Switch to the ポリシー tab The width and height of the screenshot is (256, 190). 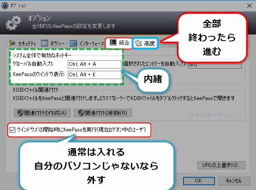coord(52,43)
